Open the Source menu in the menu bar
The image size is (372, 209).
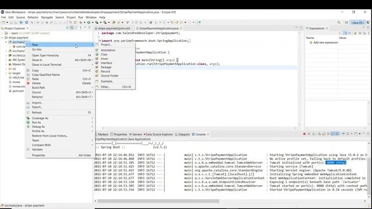(20, 17)
